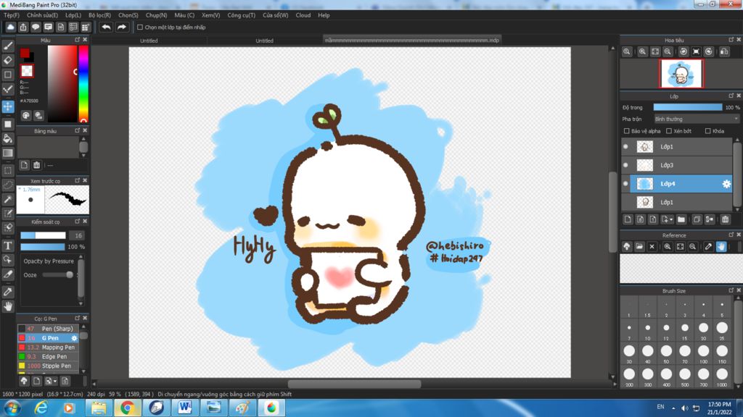743x417 pixels.
Task: Open the Cloud menu
Action: click(x=303, y=15)
